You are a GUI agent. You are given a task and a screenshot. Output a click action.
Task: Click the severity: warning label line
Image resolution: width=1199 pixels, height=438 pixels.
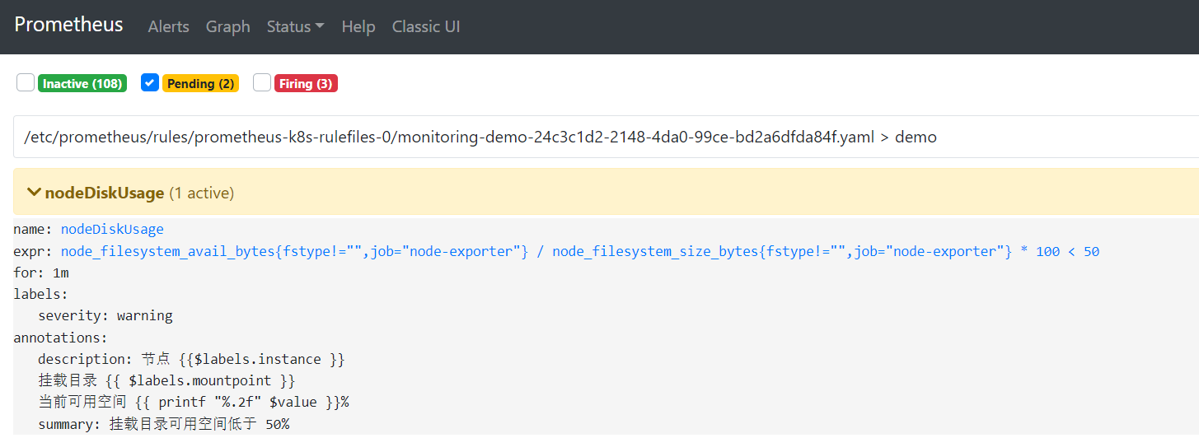coord(105,315)
